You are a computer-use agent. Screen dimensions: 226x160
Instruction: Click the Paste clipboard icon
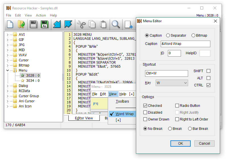[103, 24]
